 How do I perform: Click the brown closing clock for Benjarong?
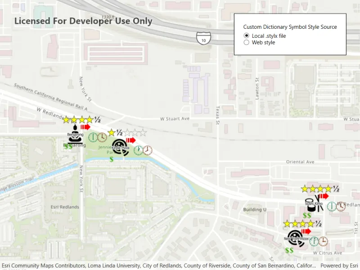tap(103, 137)
